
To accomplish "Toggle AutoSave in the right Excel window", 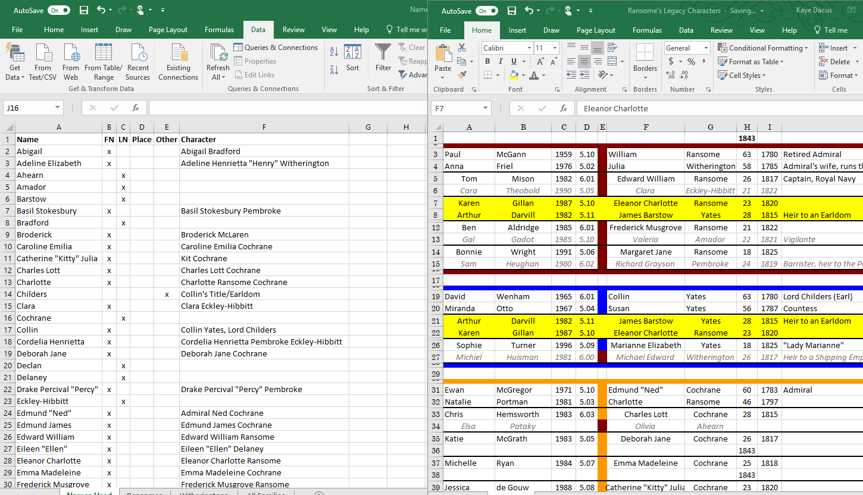I will point(486,11).
